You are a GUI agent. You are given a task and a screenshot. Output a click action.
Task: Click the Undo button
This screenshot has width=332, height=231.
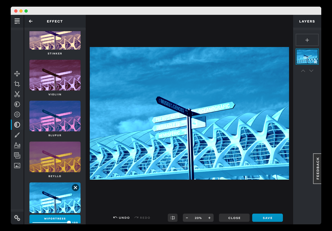(x=121, y=218)
